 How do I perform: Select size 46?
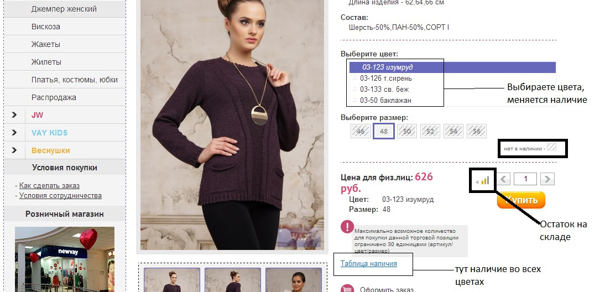point(361,131)
